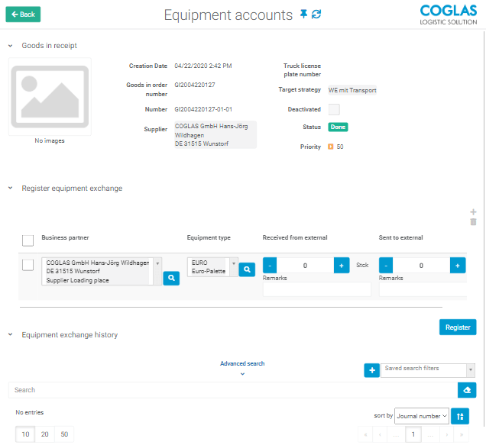Select 20 entries per page
Image resolution: width=486 pixels, height=445 pixels.
[x=45, y=434]
